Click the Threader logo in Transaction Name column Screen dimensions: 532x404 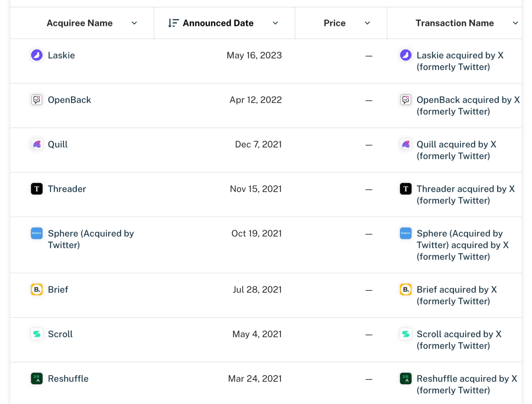click(x=406, y=189)
